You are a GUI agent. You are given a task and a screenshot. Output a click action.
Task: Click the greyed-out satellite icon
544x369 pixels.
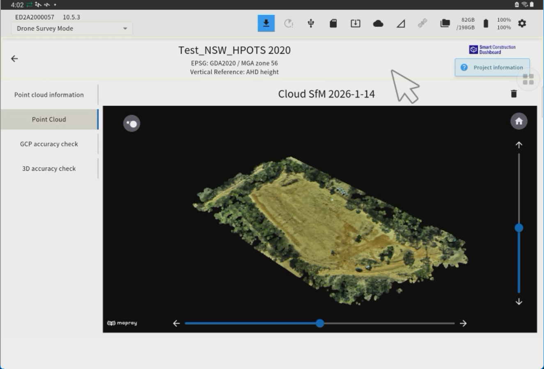422,23
